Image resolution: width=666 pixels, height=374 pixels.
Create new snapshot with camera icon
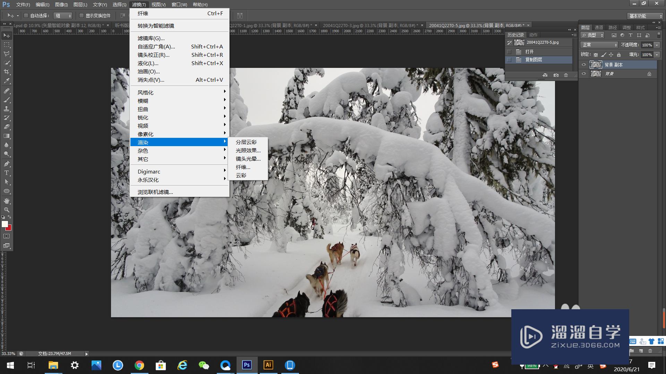556,75
